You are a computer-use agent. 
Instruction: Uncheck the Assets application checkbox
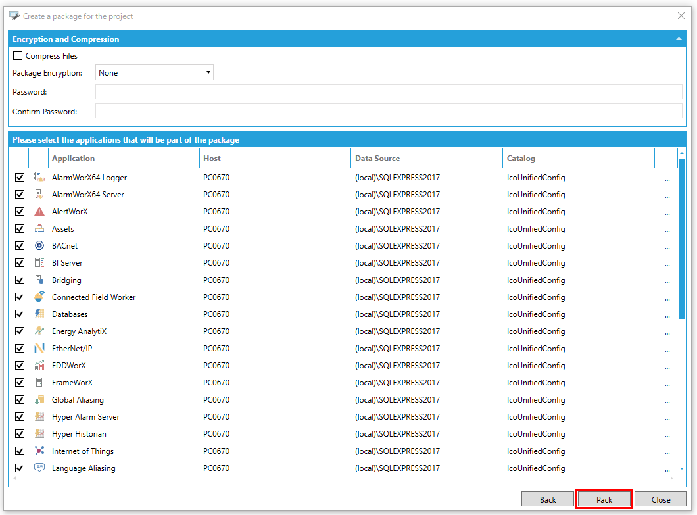point(20,229)
